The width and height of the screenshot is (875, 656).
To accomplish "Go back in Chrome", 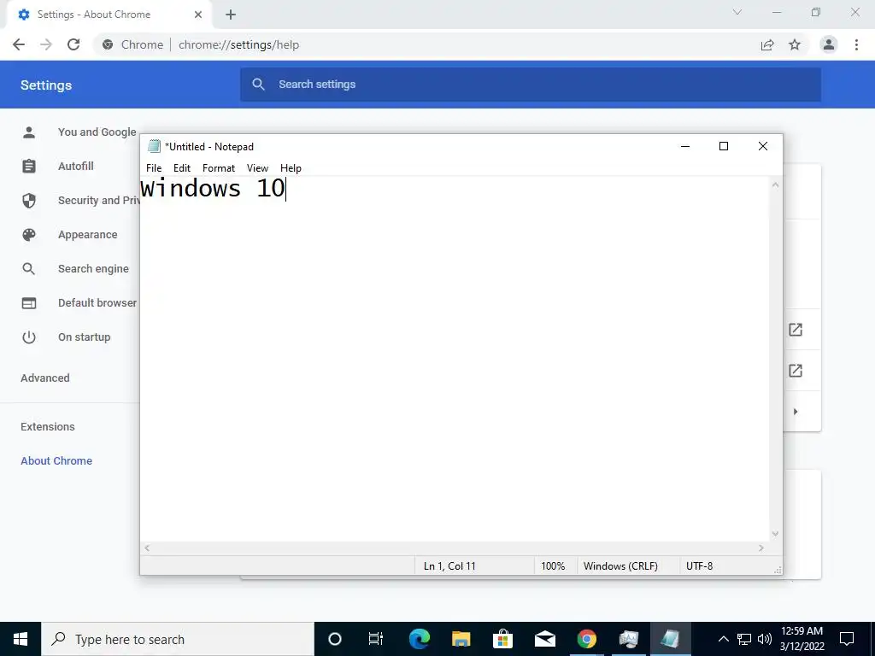I will [x=19, y=44].
